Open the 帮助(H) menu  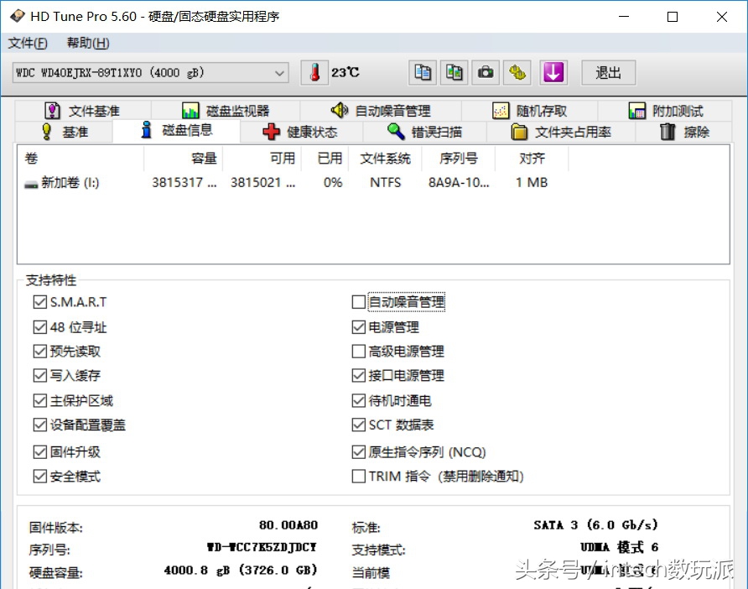tap(86, 43)
